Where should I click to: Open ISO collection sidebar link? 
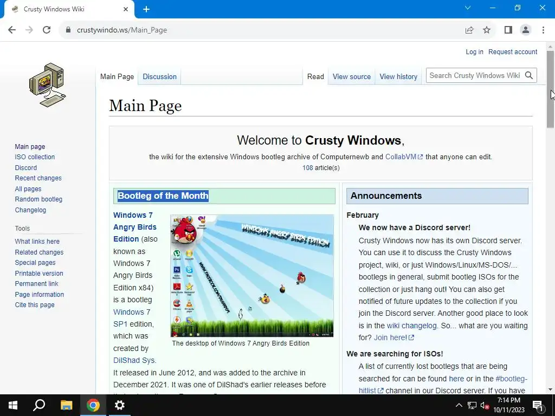35,157
